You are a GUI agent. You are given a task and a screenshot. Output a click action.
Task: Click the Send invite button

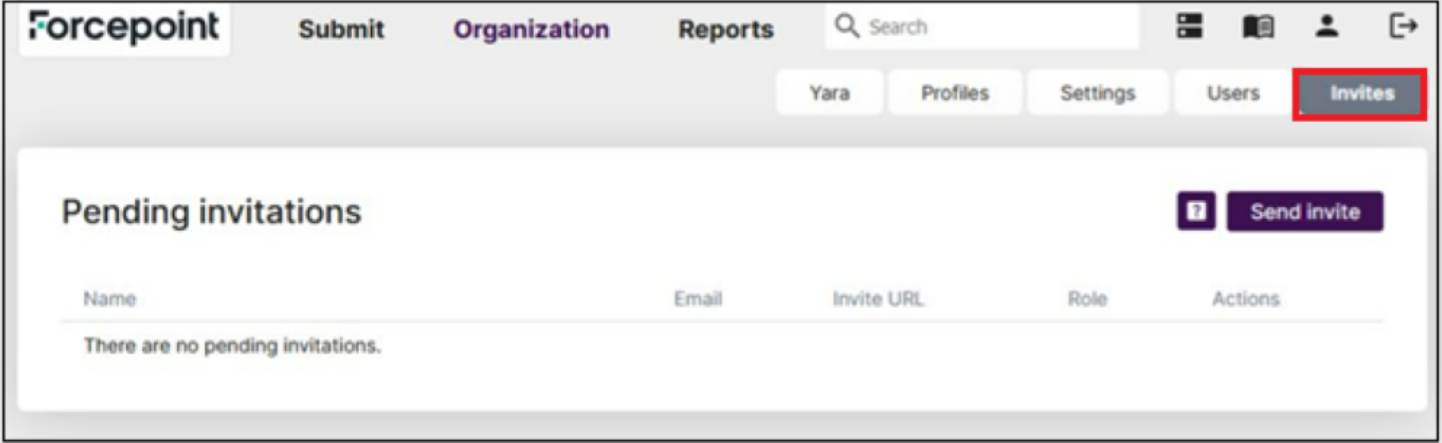point(1304,211)
